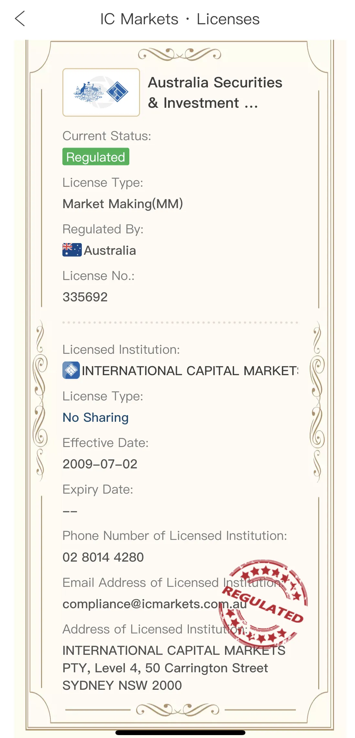The width and height of the screenshot is (355, 738).
Task: Tap the Australia flag icon
Action: click(72, 250)
